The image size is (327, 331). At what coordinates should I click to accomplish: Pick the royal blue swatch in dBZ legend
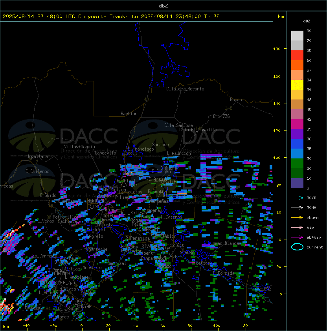[297, 144]
